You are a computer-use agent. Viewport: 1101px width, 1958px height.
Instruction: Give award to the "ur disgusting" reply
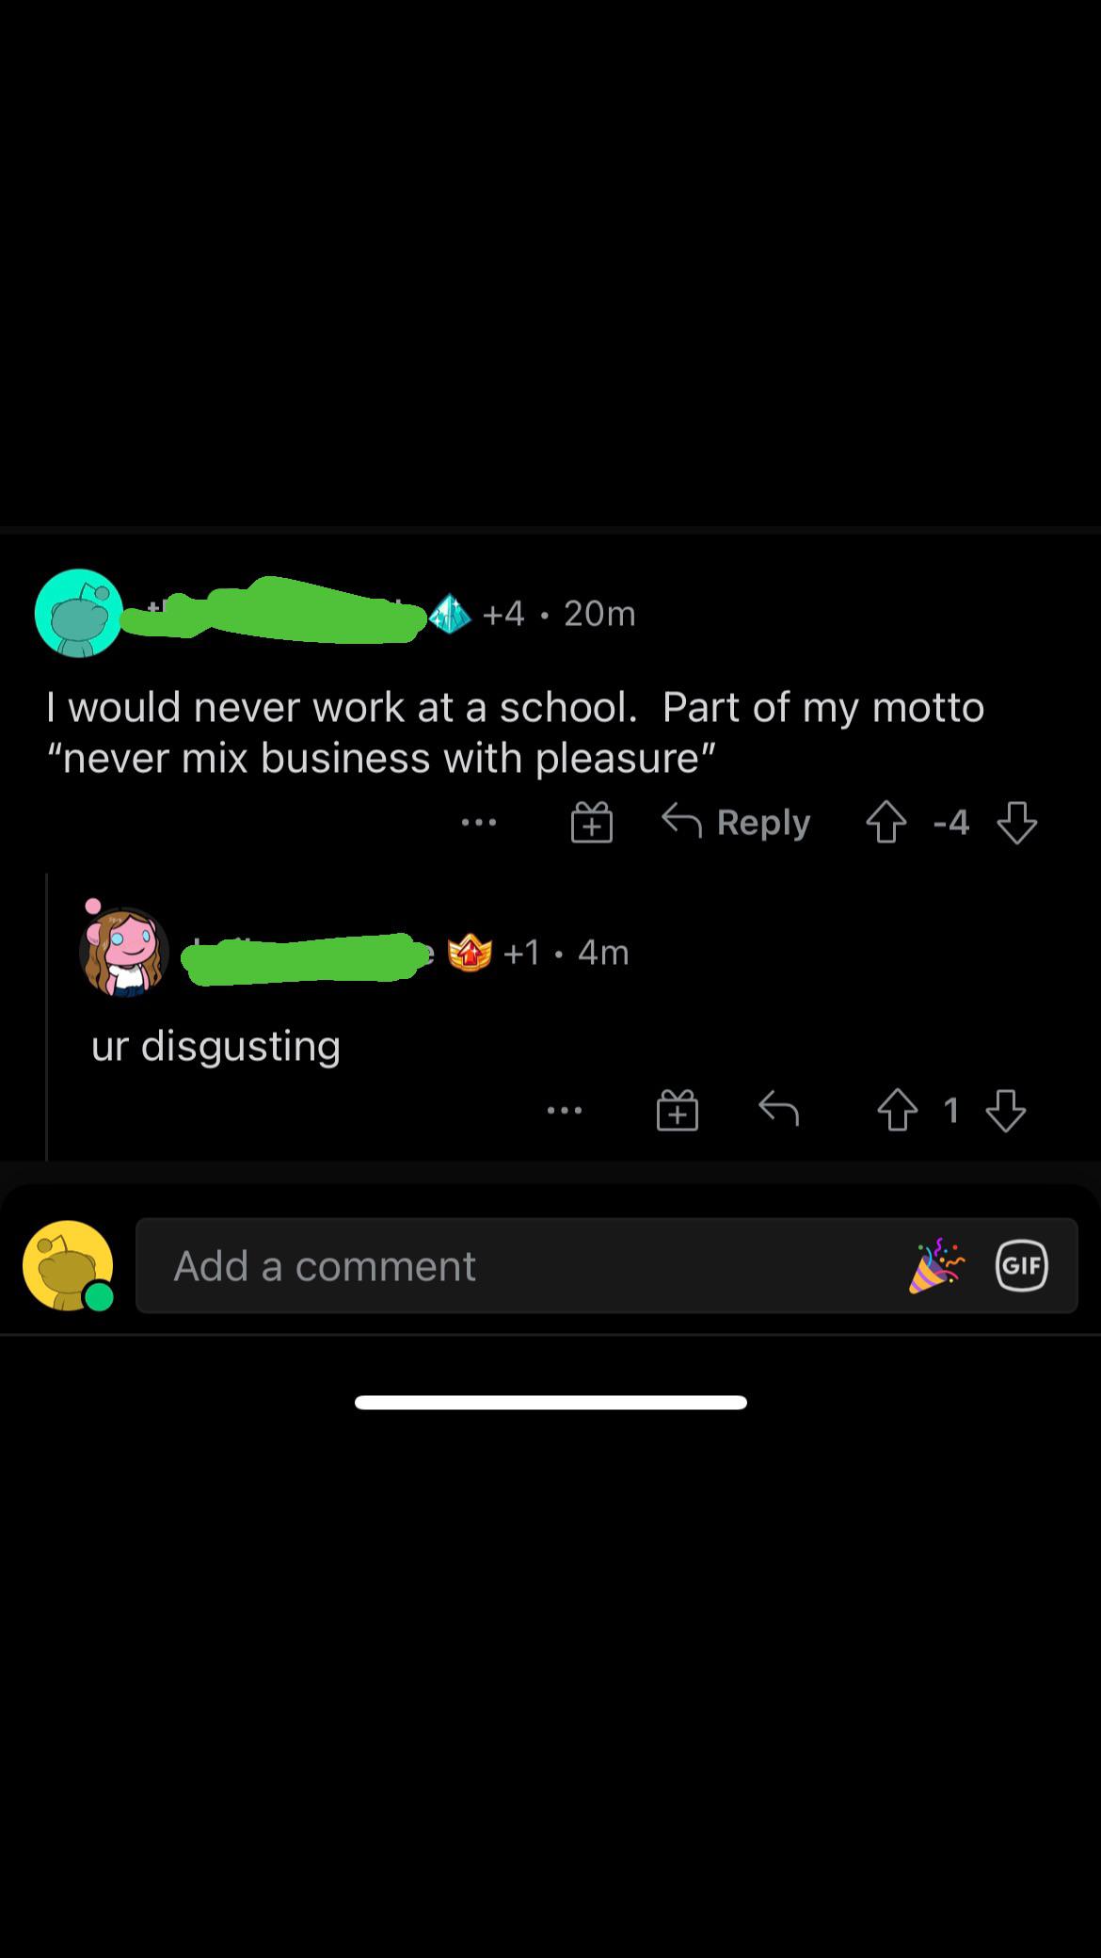coord(678,1111)
